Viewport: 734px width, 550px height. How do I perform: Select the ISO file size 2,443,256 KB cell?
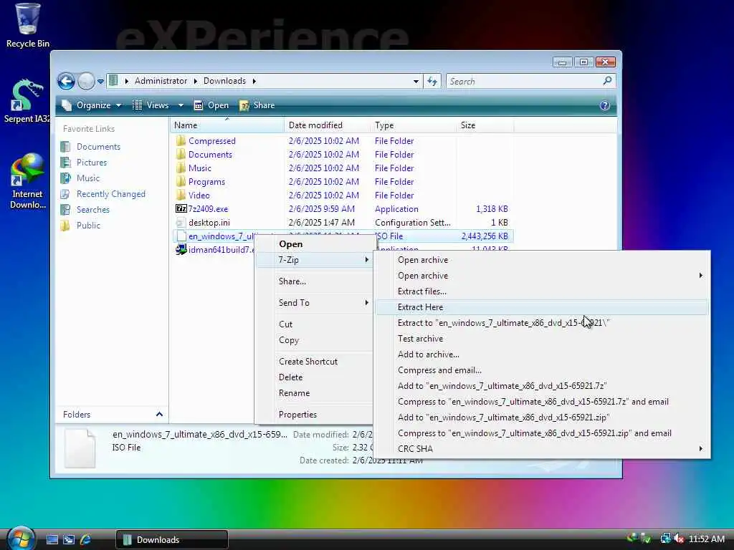pyautogui.click(x=485, y=236)
